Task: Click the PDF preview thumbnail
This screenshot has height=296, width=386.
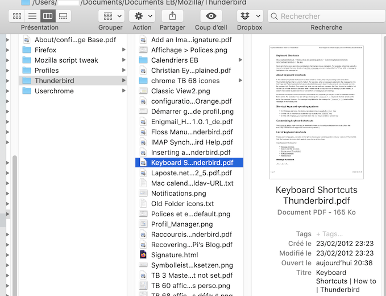Action: point(316,112)
